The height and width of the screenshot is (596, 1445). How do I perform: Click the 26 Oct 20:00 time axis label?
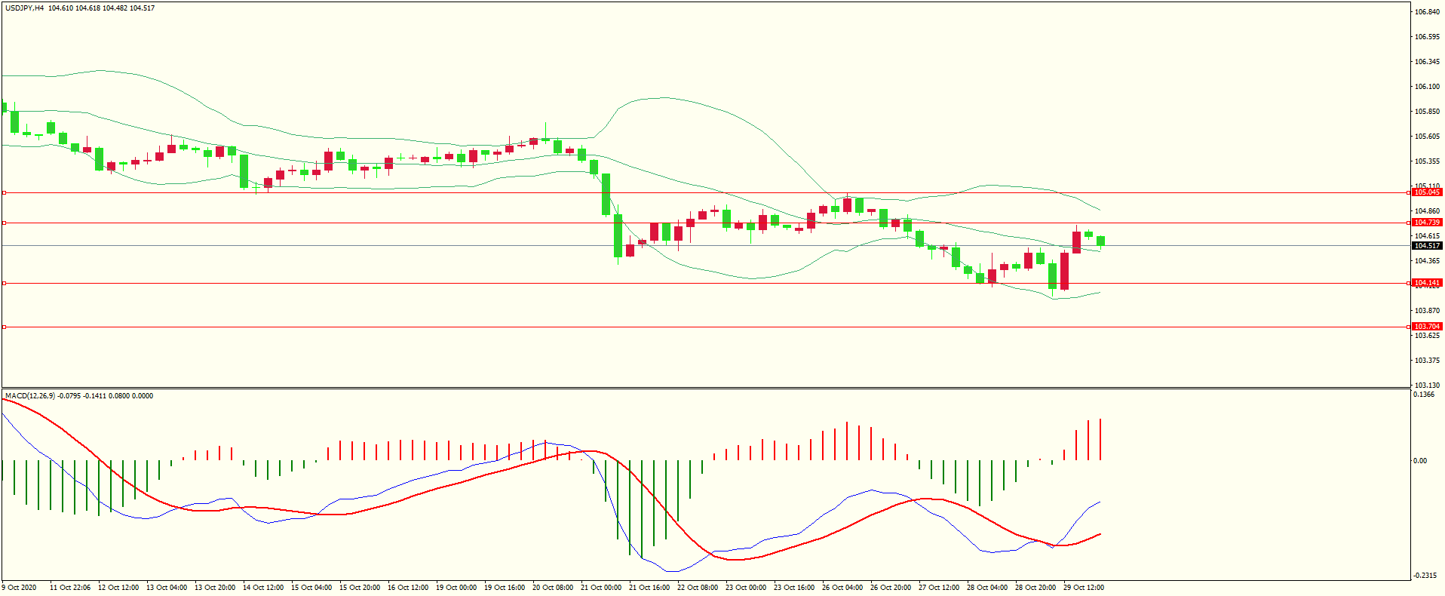click(x=891, y=587)
